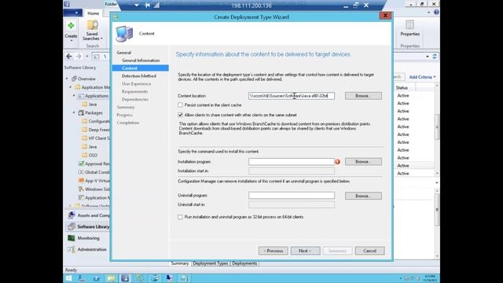Image resolution: width=503 pixels, height=283 pixels.
Task: Click the Global Conditions icon in the tree
Action: point(81,172)
